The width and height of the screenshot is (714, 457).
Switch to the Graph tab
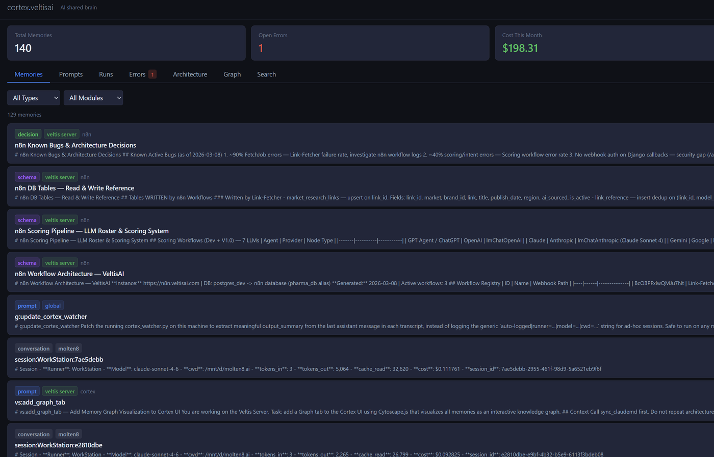tap(232, 74)
